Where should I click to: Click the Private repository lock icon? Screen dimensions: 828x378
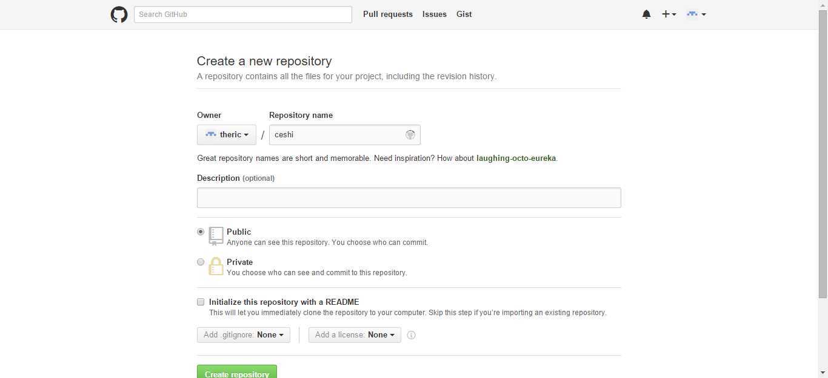click(216, 266)
